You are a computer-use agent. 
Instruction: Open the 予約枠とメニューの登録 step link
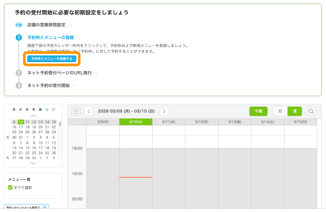click(51, 38)
